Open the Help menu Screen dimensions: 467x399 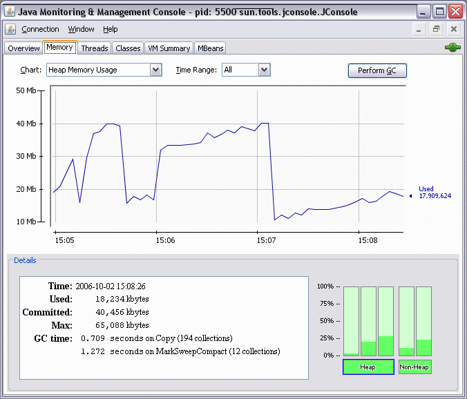point(111,29)
